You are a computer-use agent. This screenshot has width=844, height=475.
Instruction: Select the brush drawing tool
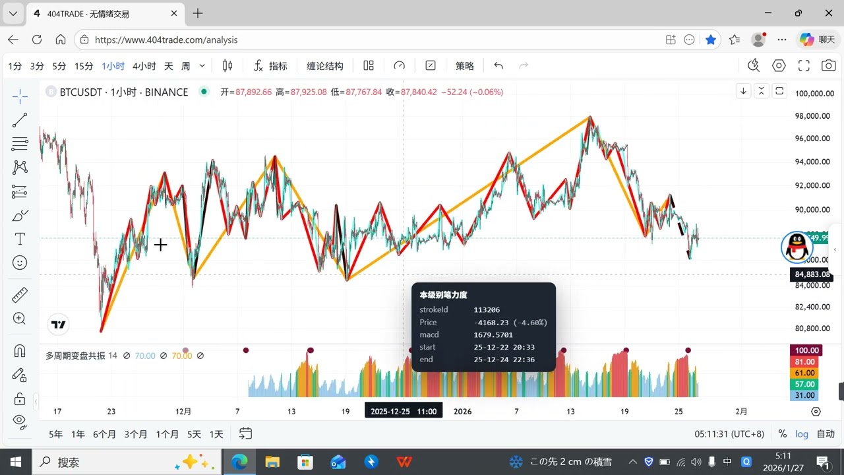point(20,215)
